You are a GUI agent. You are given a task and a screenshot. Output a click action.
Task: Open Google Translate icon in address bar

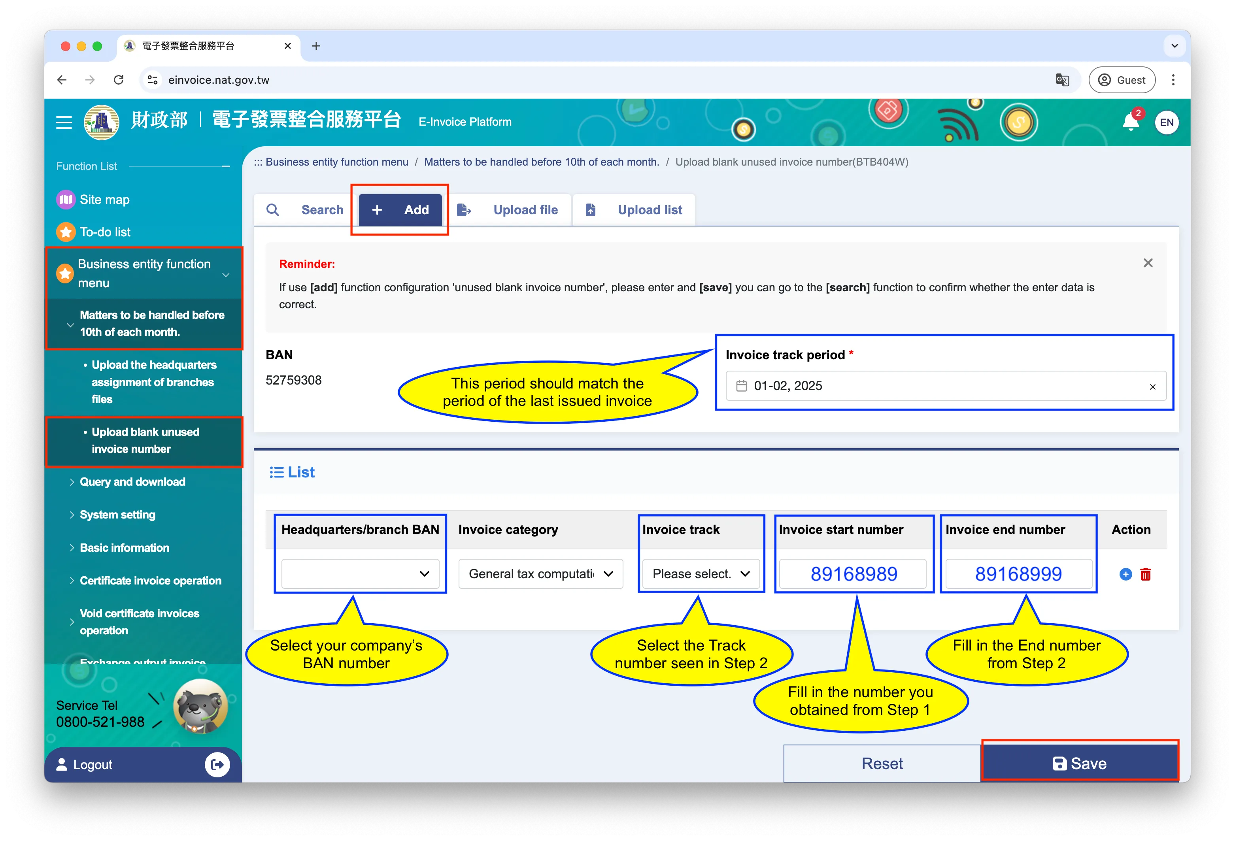point(1062,80)
